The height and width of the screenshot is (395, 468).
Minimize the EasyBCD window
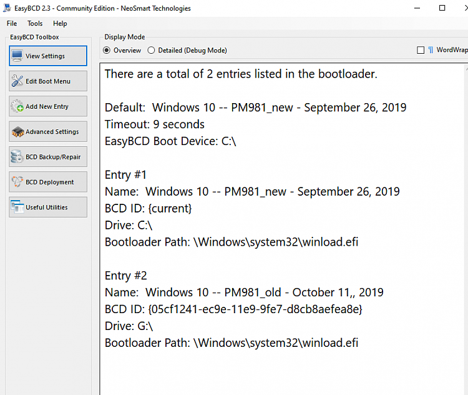tap(417, 8)
